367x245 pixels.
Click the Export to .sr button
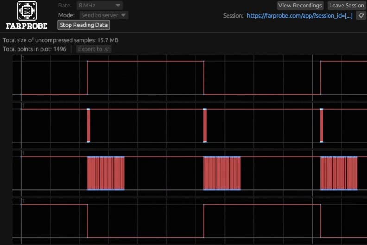pyautogui.click(x=94, y=49)
